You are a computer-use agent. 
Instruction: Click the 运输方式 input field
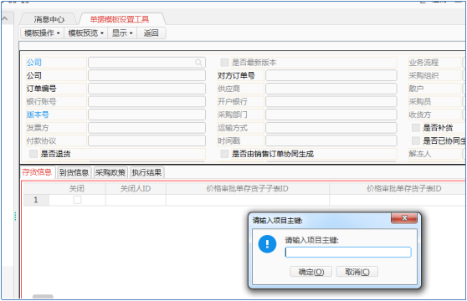331,128
